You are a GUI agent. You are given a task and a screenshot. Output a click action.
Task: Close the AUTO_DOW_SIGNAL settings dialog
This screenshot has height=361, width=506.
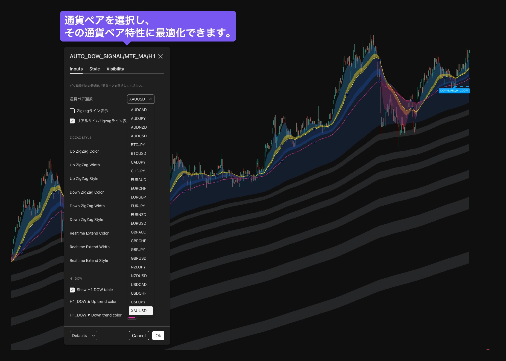tap(160, 56)
